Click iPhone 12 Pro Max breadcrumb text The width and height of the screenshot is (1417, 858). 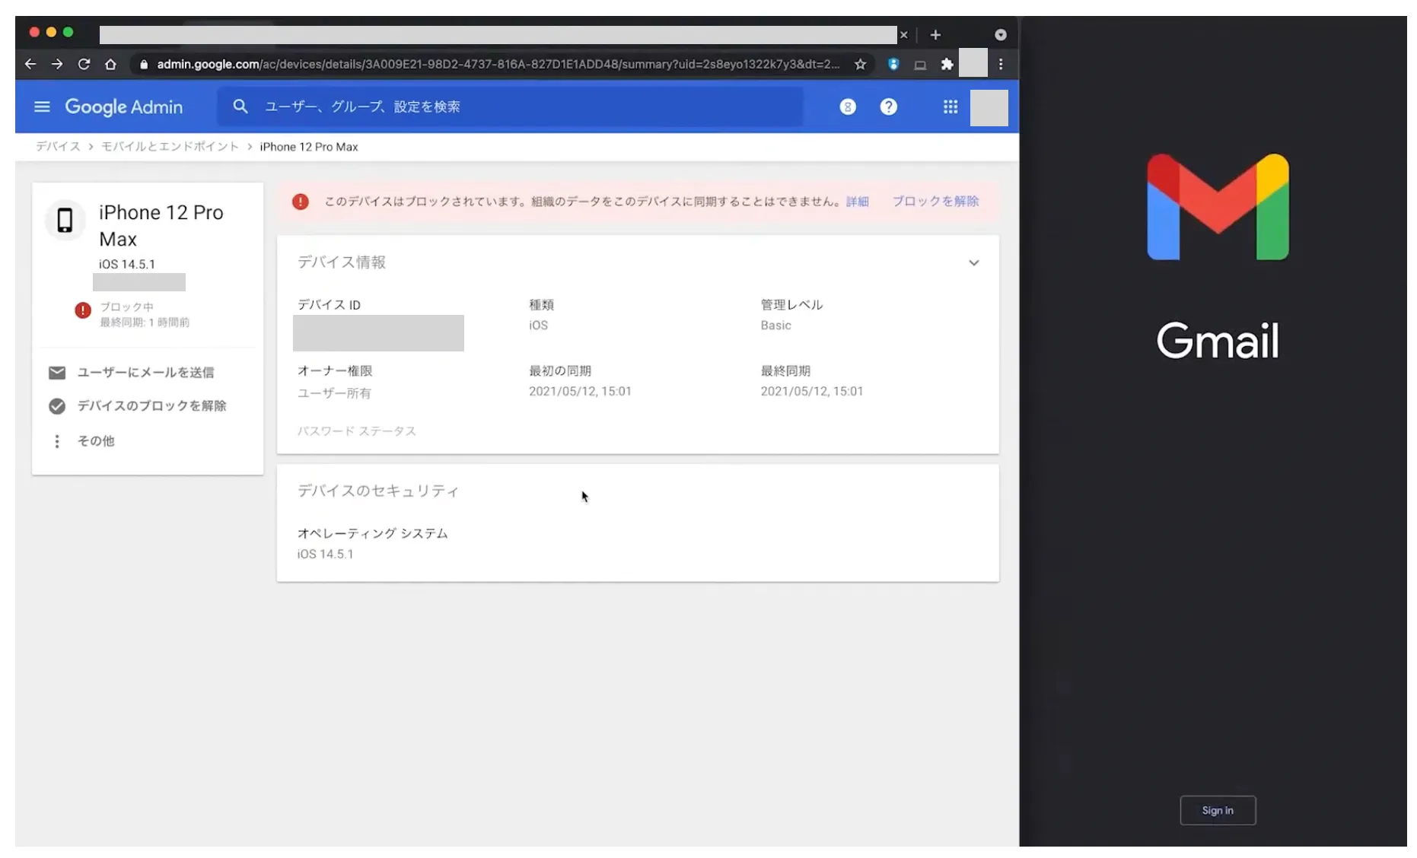[x=308, y=147]
